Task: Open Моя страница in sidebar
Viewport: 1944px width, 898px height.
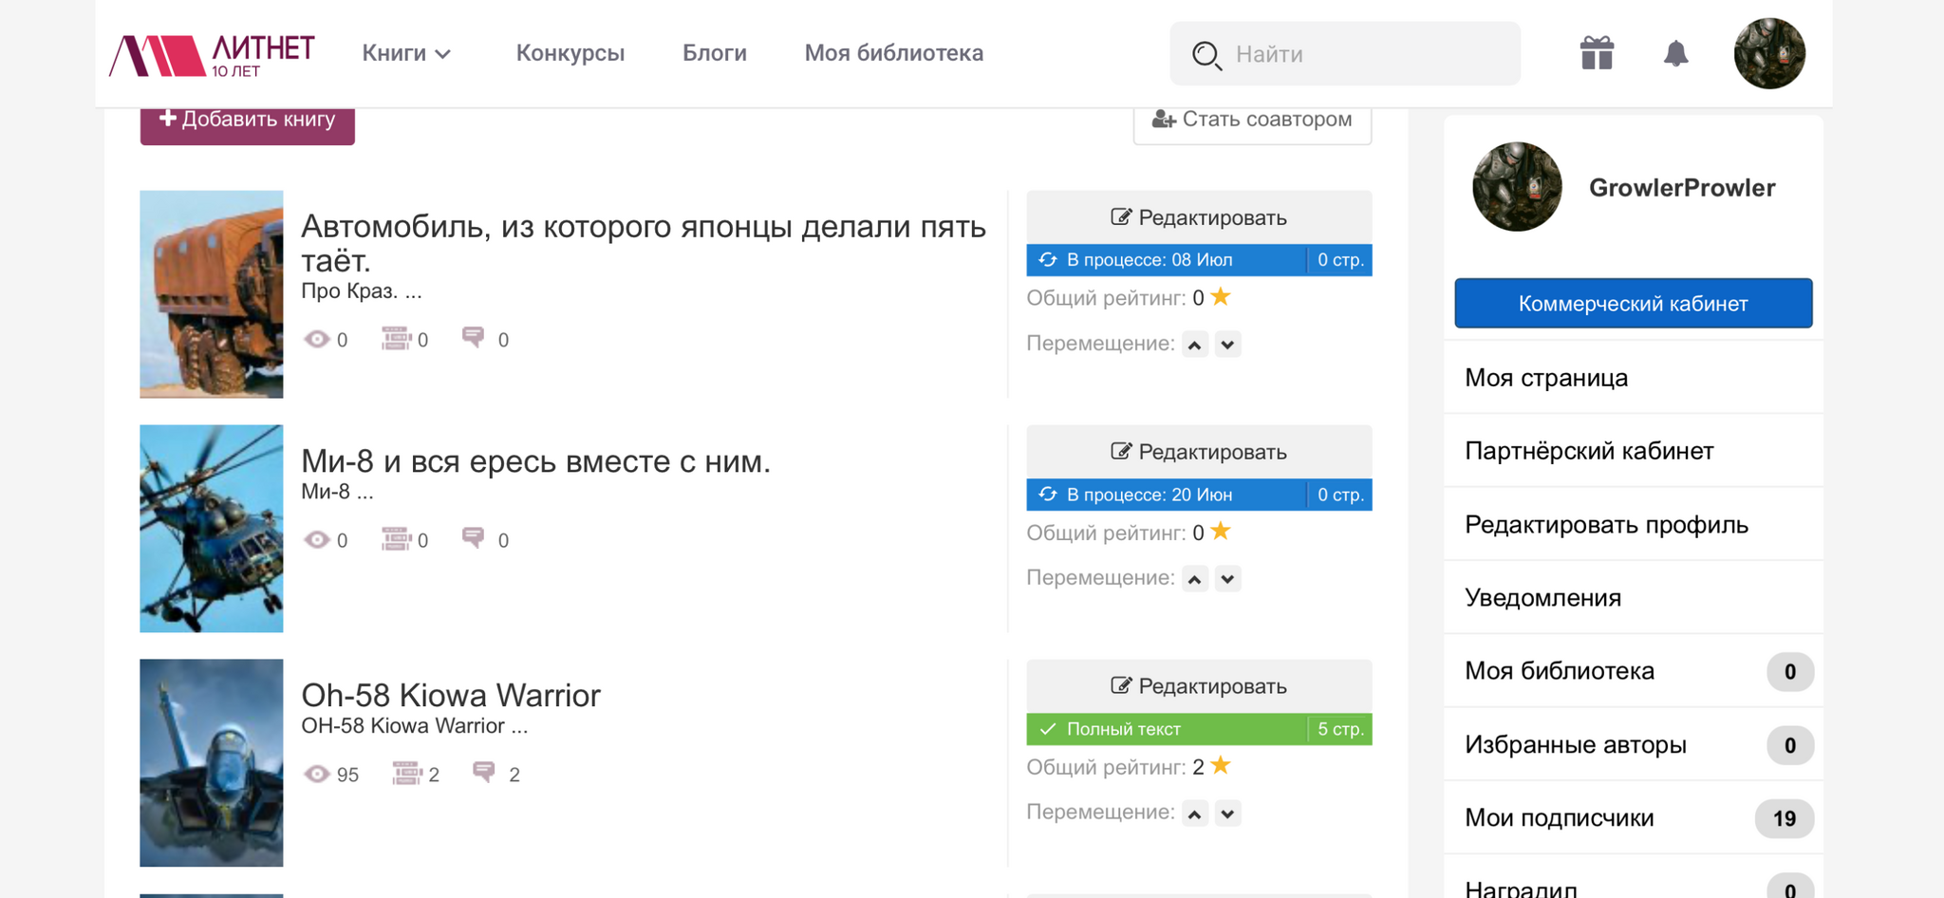Action: [x=1634, y=378]
